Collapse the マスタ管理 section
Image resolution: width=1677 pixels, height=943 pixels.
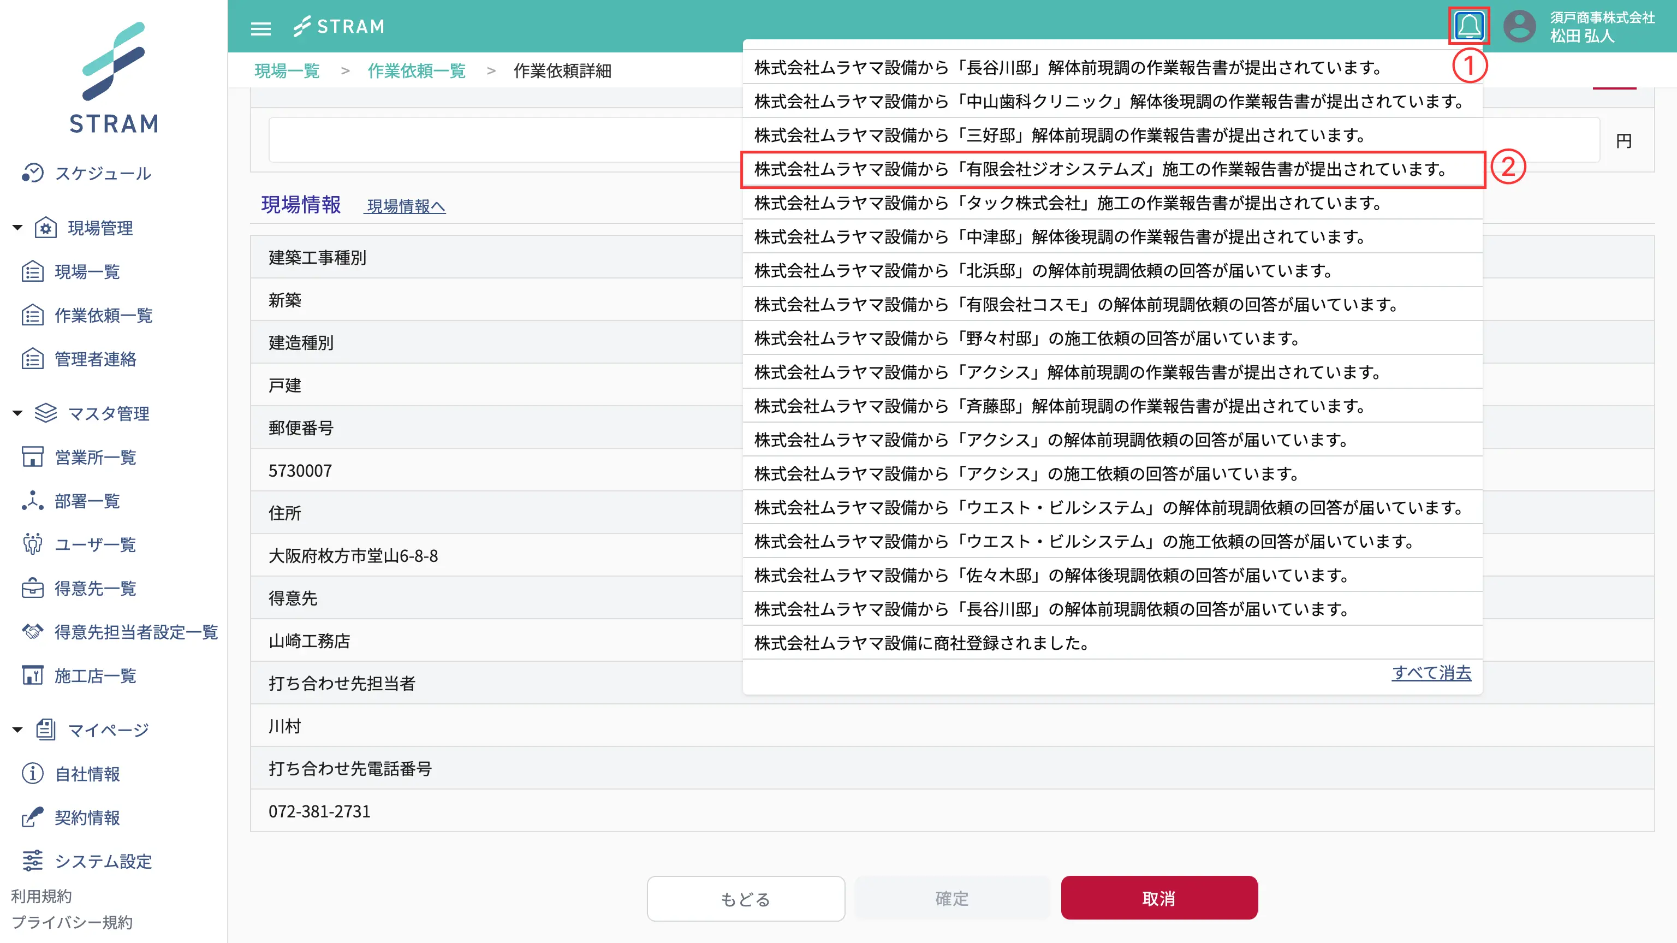click(x=16, y=413)
